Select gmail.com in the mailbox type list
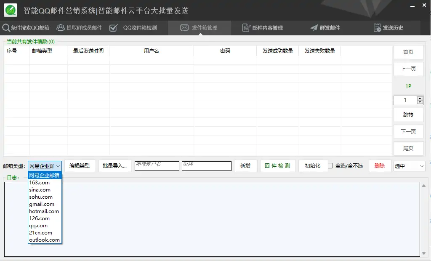The width and height of the screenshot is (431, 261). coord(45,204)
